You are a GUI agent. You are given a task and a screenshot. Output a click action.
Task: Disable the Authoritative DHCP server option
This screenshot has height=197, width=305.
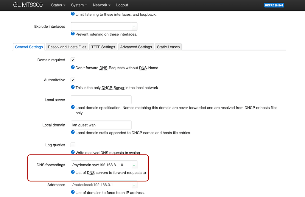73,80
